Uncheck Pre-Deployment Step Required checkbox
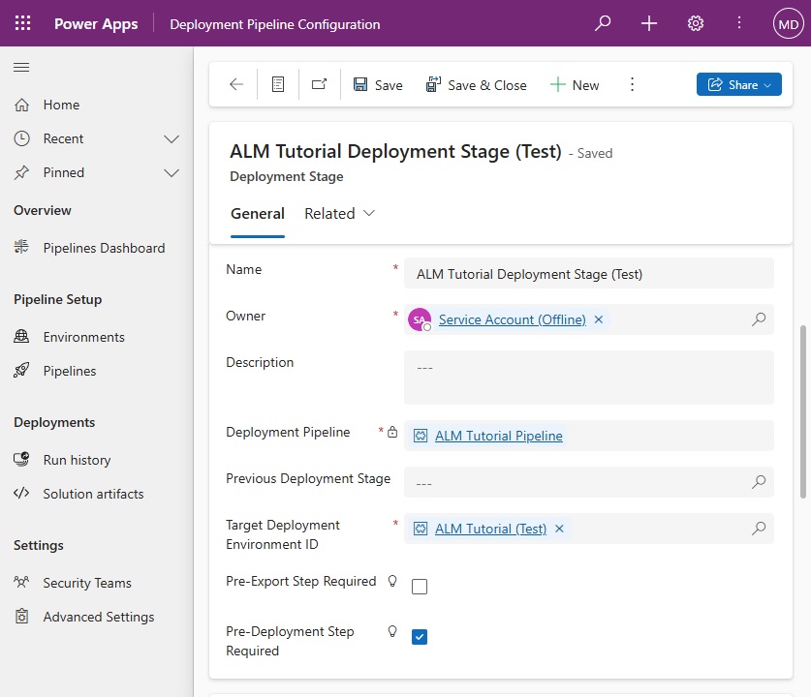The width and height of the screenshot is (811, 697). [420, 637]
